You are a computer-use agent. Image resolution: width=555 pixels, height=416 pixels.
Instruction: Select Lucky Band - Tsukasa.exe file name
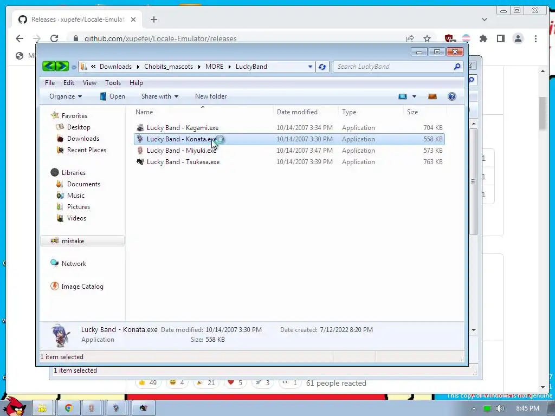pyautogui.click(x=183, y=161)
